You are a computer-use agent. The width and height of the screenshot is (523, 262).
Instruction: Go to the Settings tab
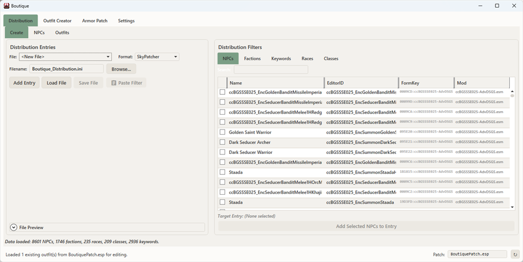[126, 21]
